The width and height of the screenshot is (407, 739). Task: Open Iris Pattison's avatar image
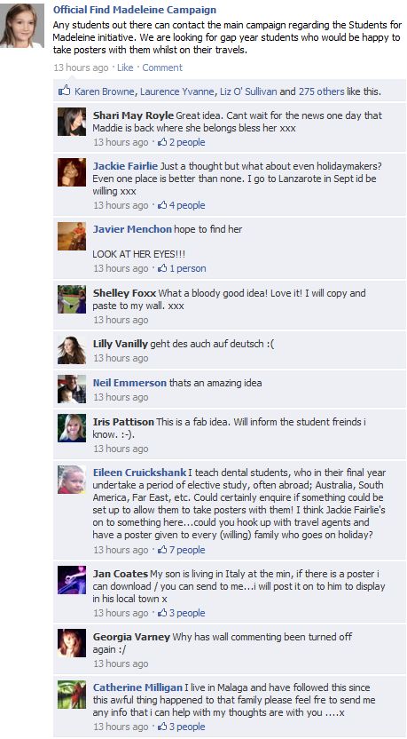(x=72, y=428)
